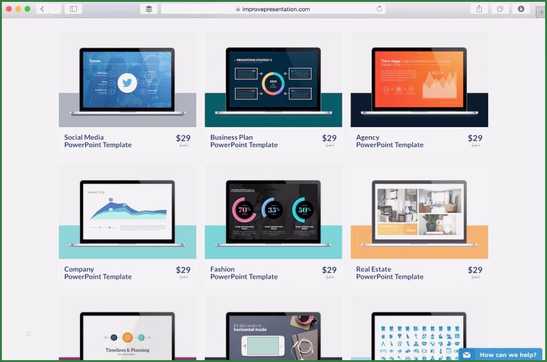Screen dimensions: 547x362
Task: Open Business Plan PowerPoint Template thumbnail
Action: pos(273,80)
